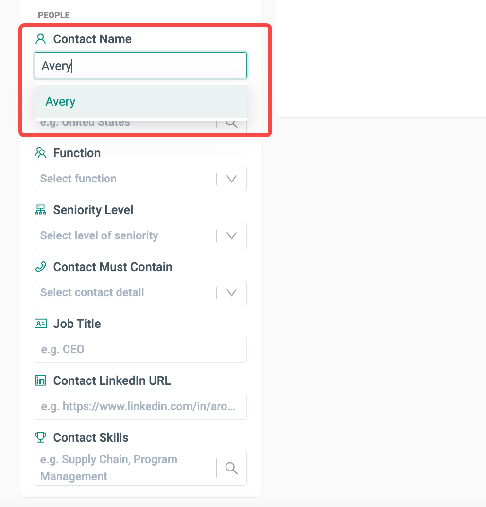486x507 pixels.
Task: Click the Contact Skills search magnifier
Action: 232,468
